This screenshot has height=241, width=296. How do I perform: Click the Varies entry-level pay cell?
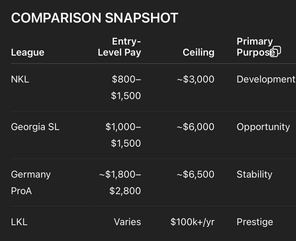pos(127,222)
